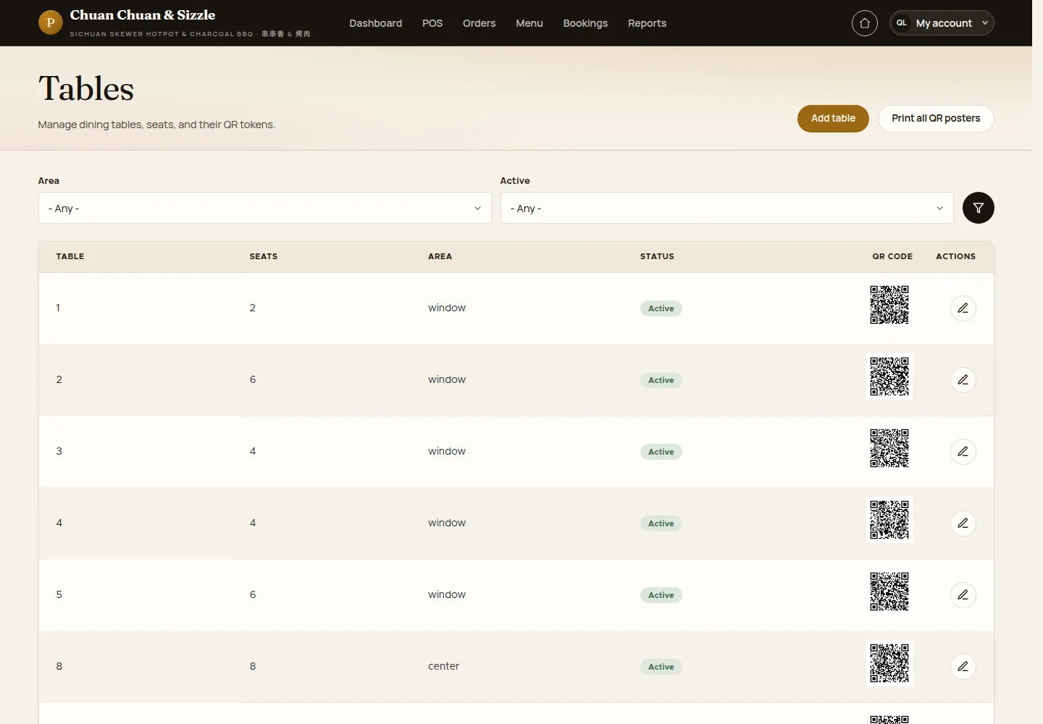Click the SEATS column header
Image resolution: width=1043 pixels, height=724 pixels.
click(264, 256)
